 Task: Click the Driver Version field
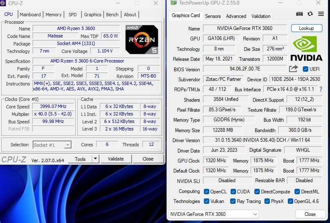coord(262,140)
